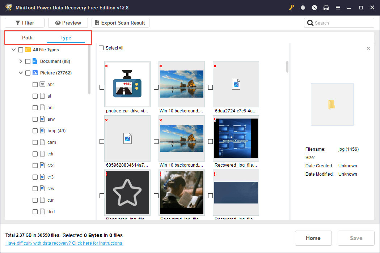Expand the Document (88) tree node
Screen dimensions: 380x253
pos(21,61)
